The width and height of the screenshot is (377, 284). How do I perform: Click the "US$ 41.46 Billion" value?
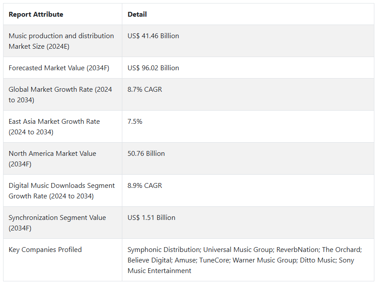tap(153, 36)
